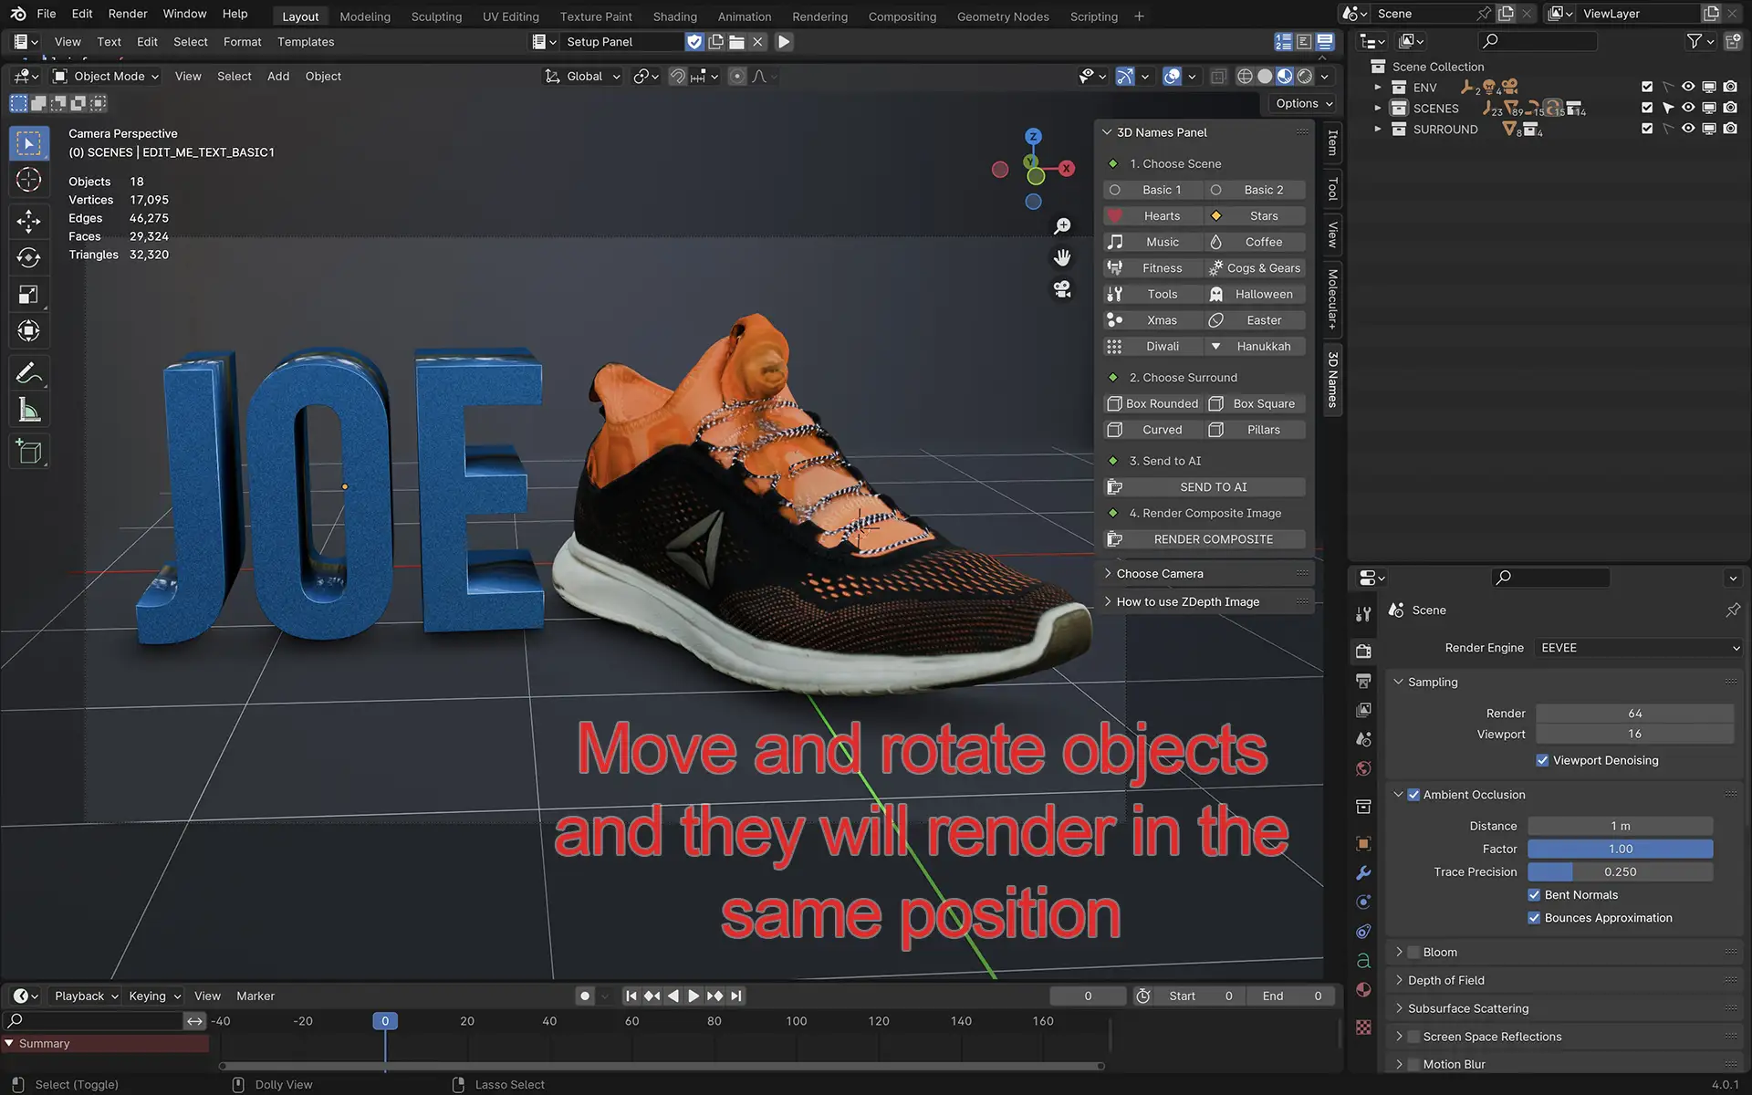Select the Pillars surround
This screenshot has width=1752, height=1095.
tap(1256, 430)
